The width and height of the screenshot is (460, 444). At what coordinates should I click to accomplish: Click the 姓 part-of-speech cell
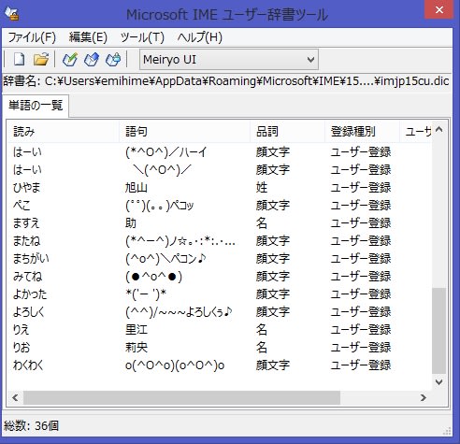(x=262, y=188)
